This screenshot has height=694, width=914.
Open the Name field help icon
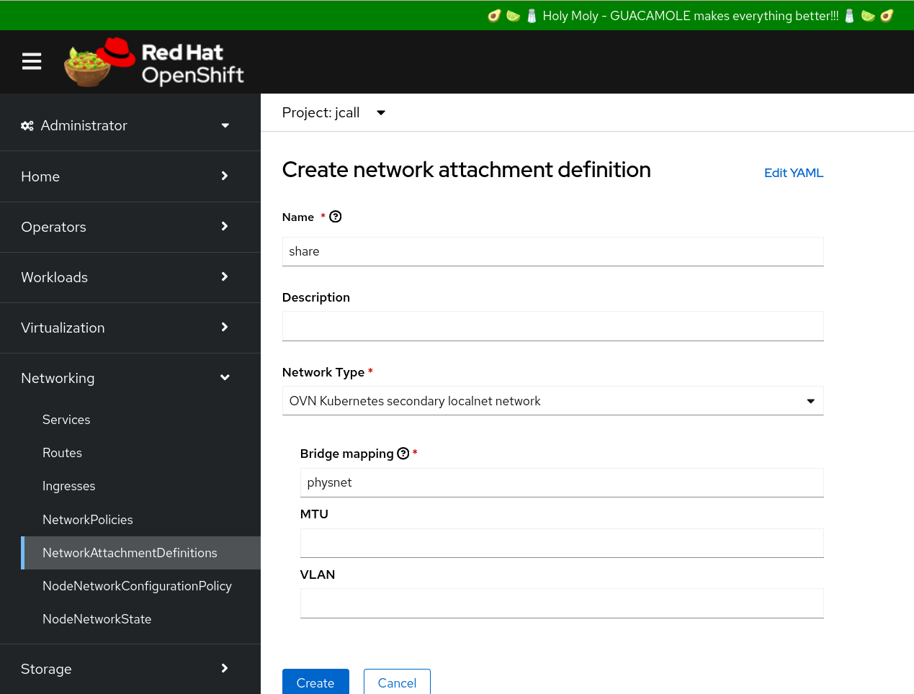tap(336, 217)
